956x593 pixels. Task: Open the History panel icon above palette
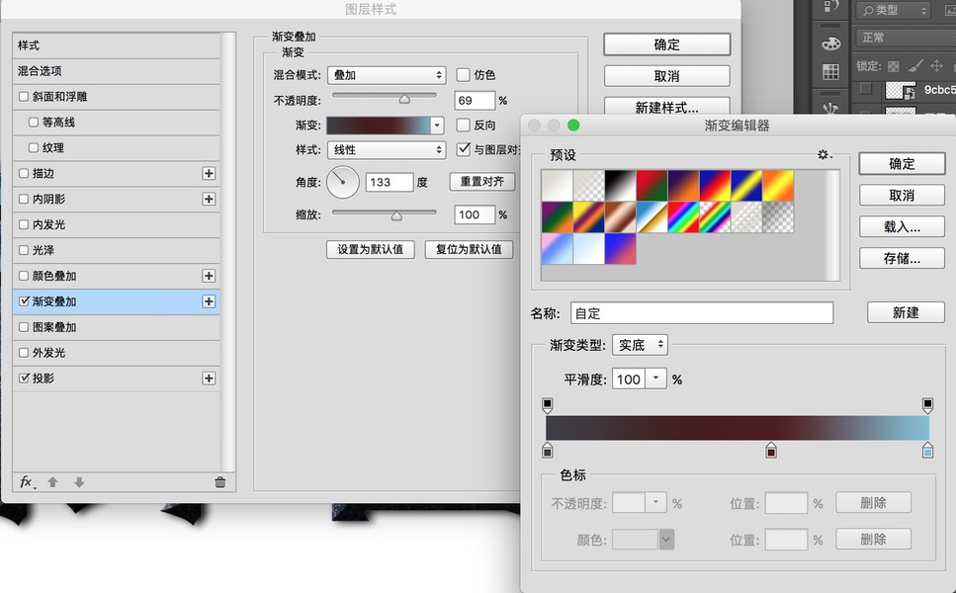tap(830, 7)
